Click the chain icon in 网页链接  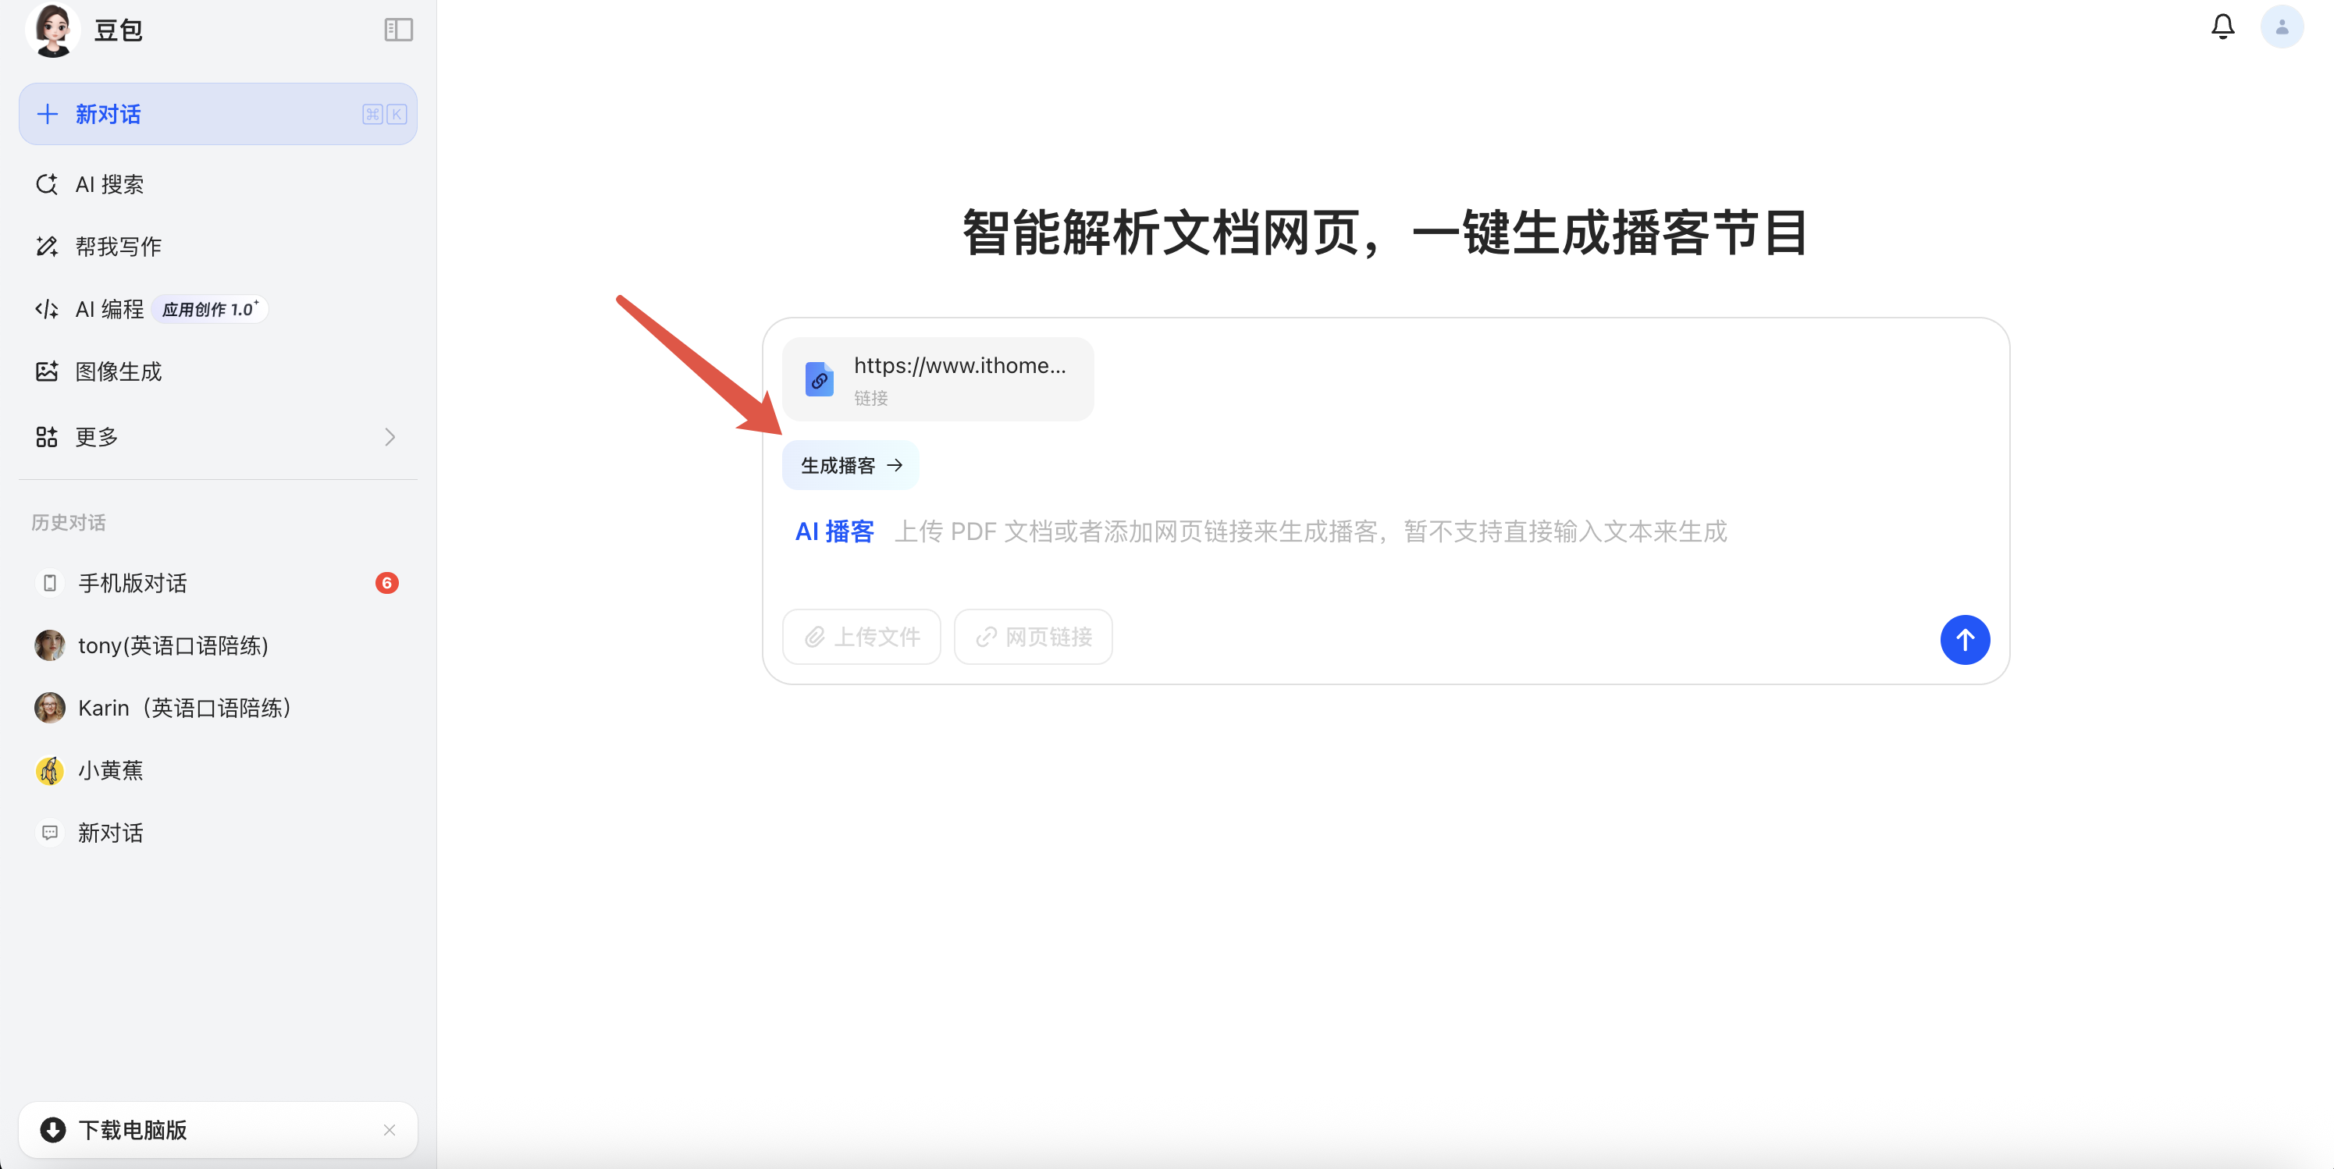click(986, 638)
